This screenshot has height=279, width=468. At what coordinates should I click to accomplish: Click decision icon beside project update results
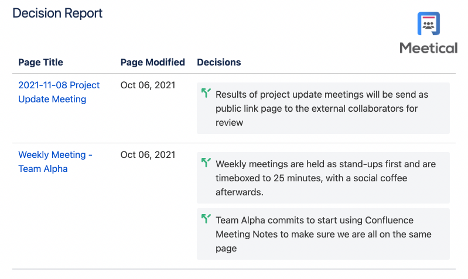point(206,93)
